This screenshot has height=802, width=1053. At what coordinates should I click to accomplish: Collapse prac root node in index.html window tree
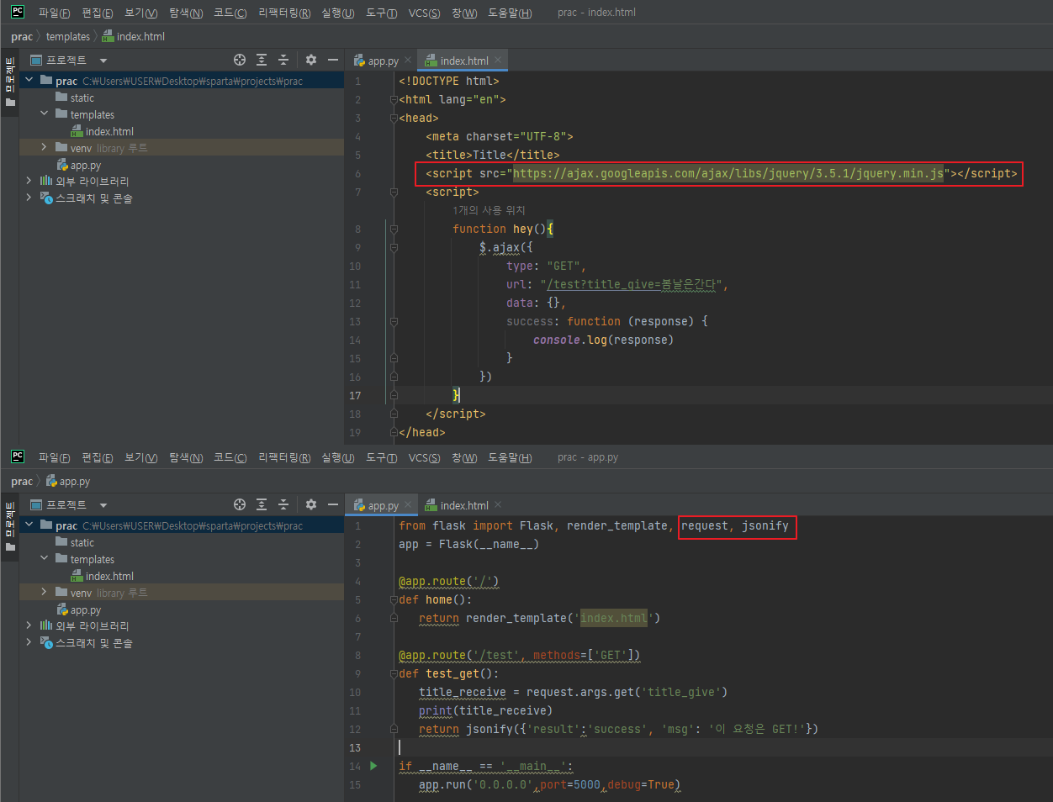click(29, 80)
